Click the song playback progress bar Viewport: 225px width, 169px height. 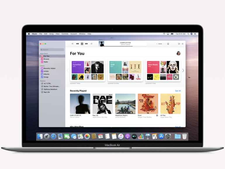[x=126, y=46]
